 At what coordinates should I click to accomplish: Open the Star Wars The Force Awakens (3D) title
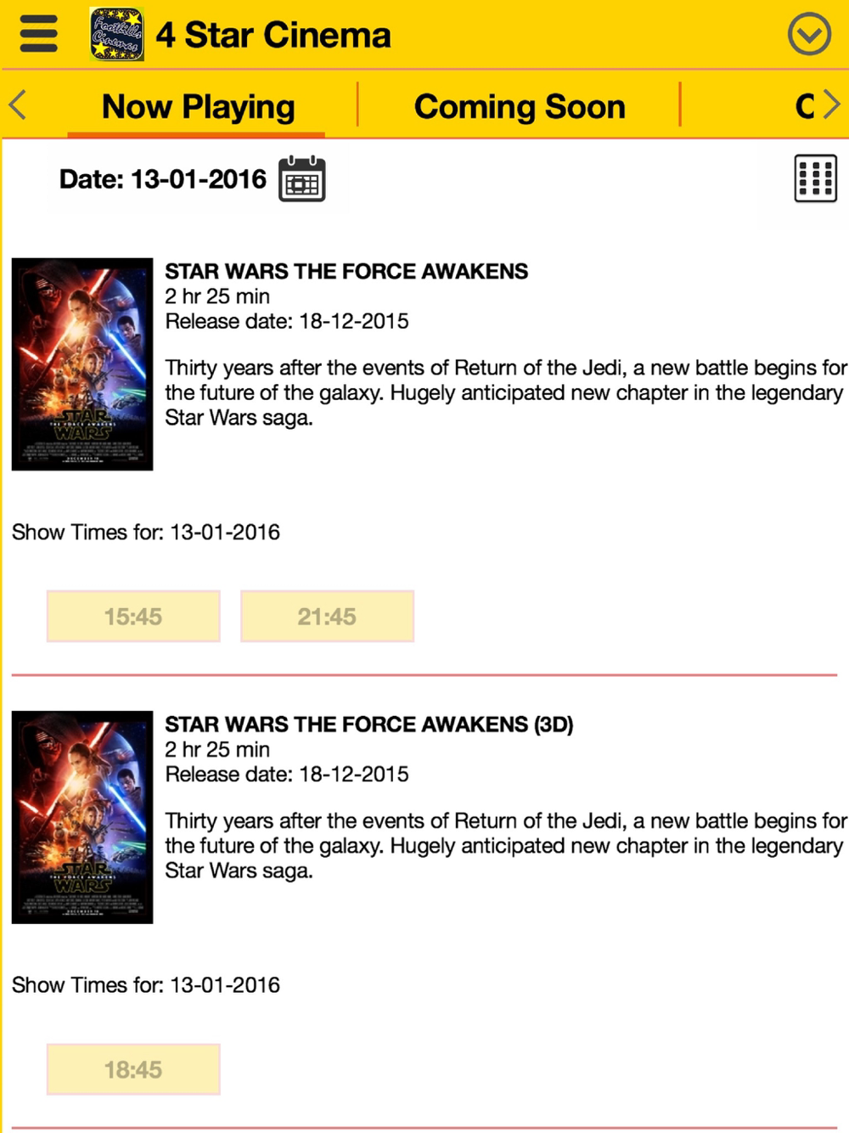coord(368,724)
